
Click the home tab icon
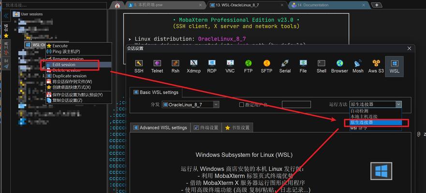(x=118, y=5)
